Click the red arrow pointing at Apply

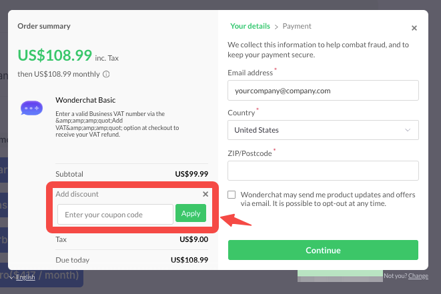(x=236, y=219)
